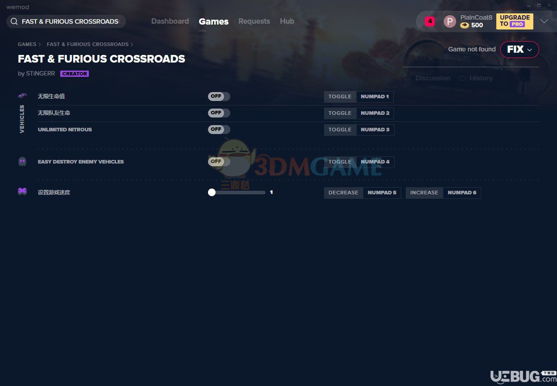The image size is (557, 386).
Task: Click the UNLIMITED NITROUS label
Action: coord(65,130)
